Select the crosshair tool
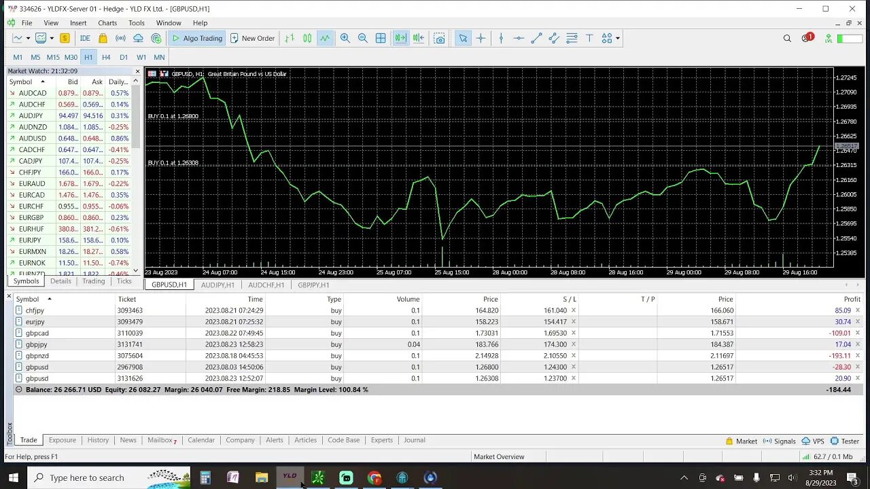This screenshot has width=870, height=489. (481, 39)
